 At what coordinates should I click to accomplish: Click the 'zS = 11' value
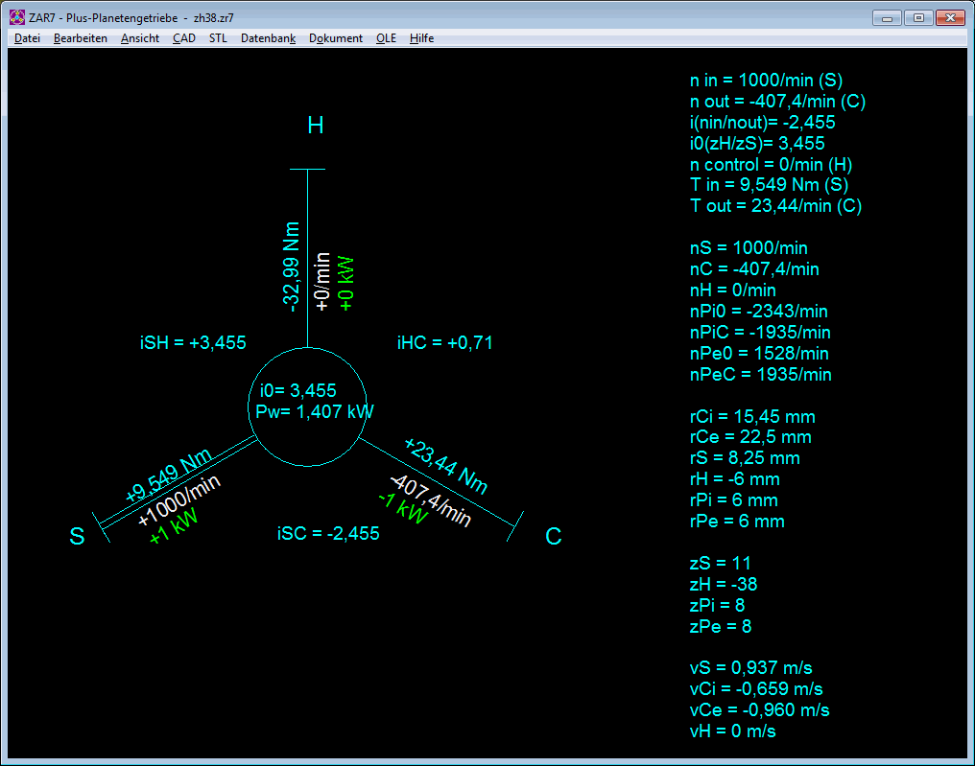pyautogui.click(x=721, y=564)
